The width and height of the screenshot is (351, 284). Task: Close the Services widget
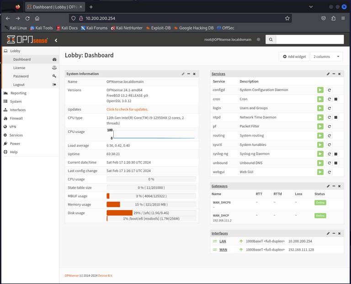tap(339, 74)
